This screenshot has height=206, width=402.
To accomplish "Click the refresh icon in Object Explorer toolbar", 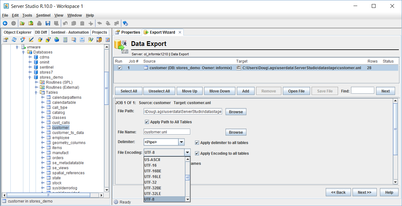I will click(x=14, y=40).
